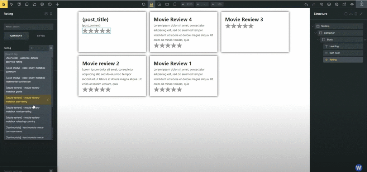Click the save button icon
Viewport: 367px width, 172px height.
click(361, 4)
